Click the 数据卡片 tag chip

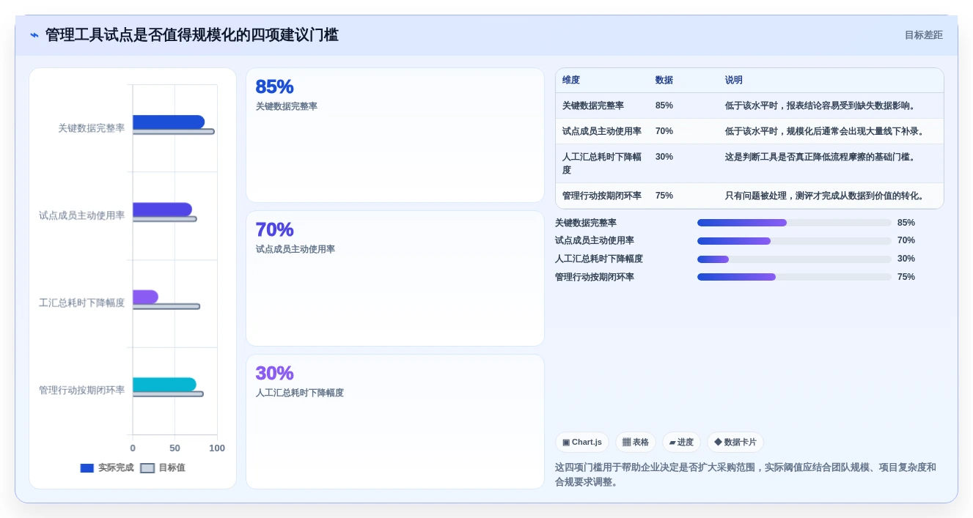point(735,442)
